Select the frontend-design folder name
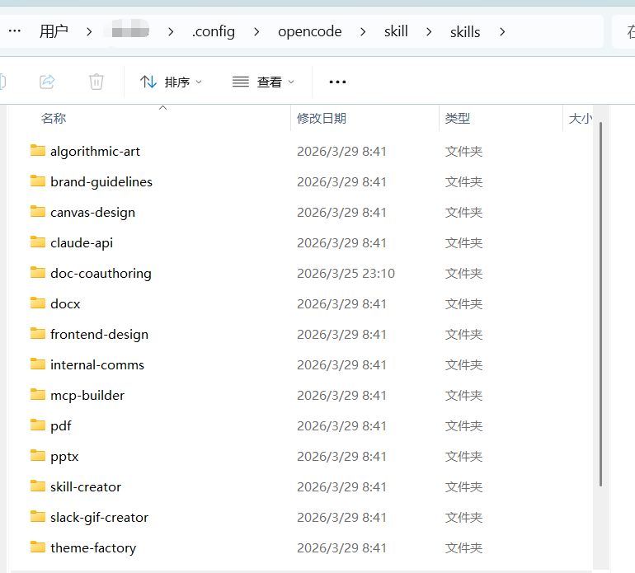Image resolution: width=635 pixels, height=573 pixels. tap(99, 335)
